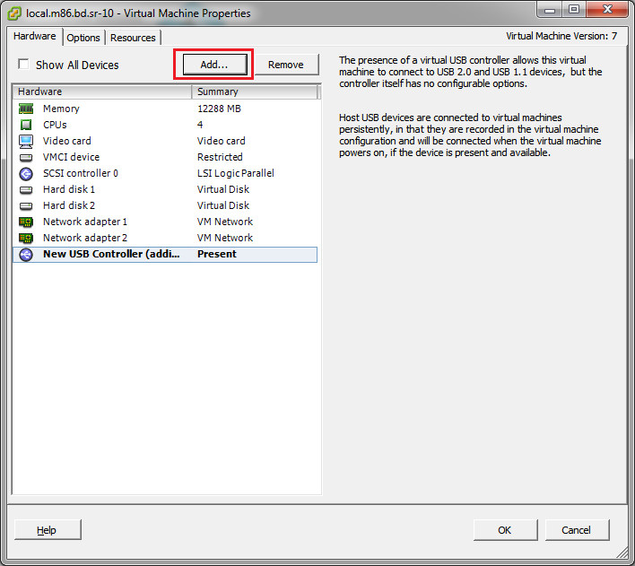Confirm changes with the OK button
The width and height of the screenshot is (635, 566).
pyautogui.click(x=504, y=530)
